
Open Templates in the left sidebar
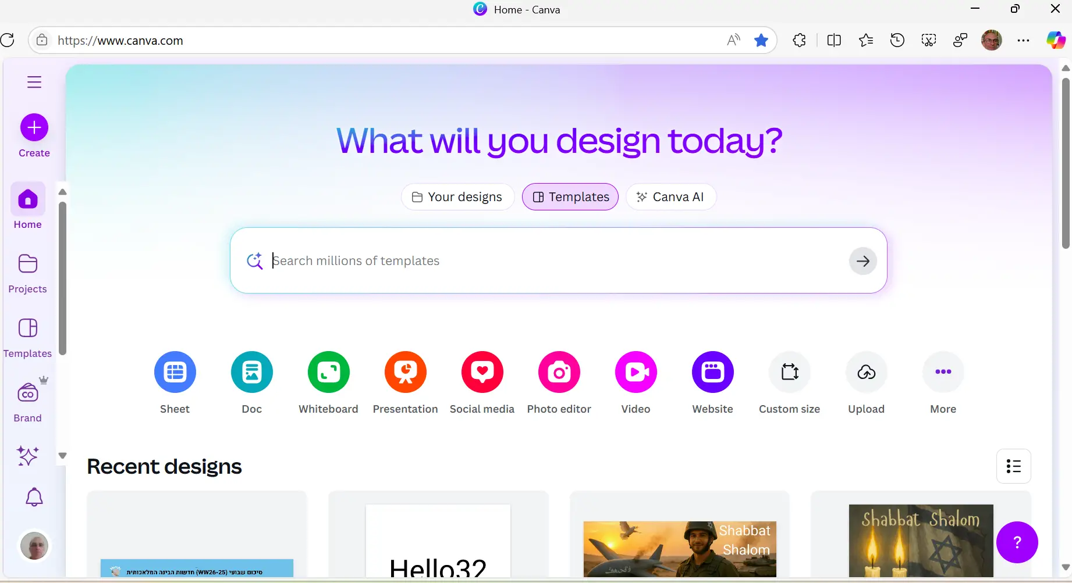[27, 338]
